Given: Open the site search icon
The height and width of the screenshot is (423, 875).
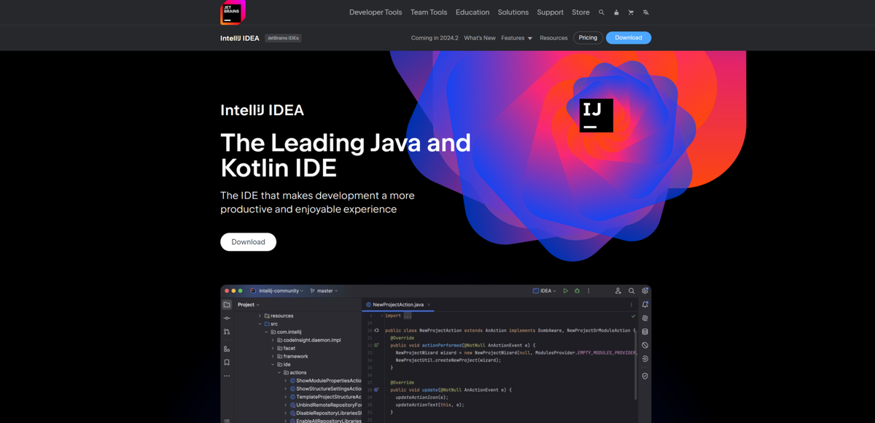Looking at the screenshot, I should [602, 12].
